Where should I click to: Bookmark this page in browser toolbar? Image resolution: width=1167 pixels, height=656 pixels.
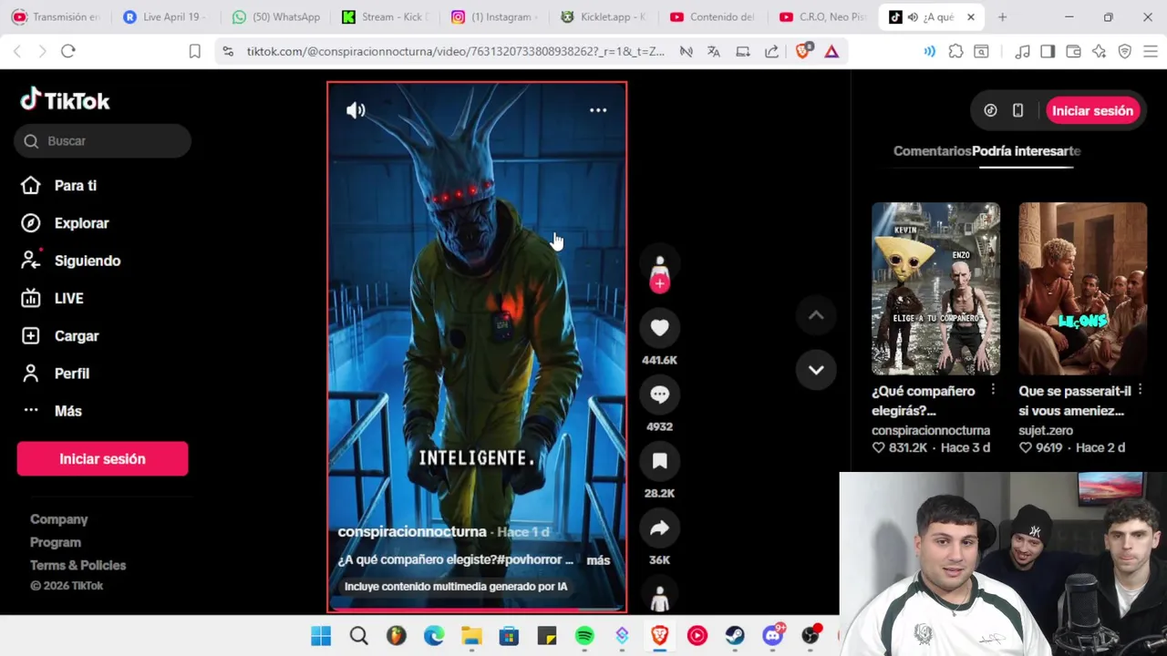click(x=194, y=52)
